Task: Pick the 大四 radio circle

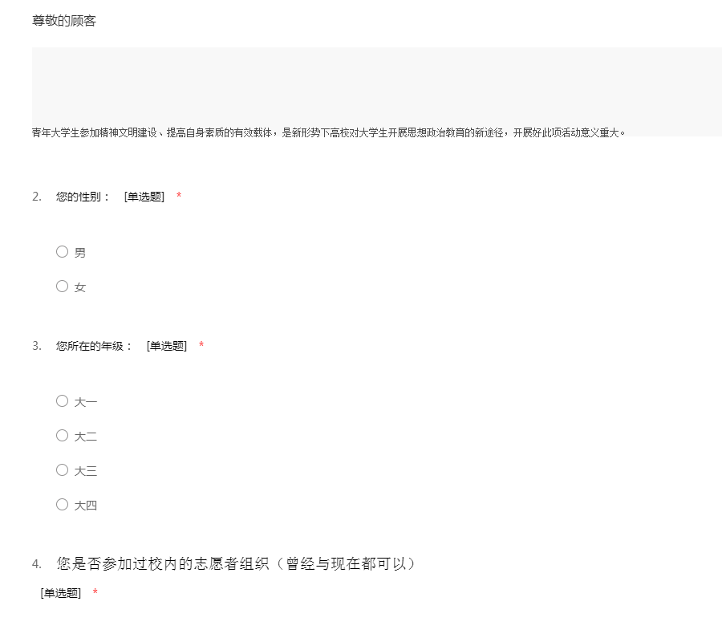Action: (x=62, y=504)
